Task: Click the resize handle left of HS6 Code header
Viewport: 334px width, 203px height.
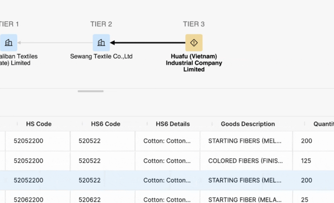Action: 82,124
